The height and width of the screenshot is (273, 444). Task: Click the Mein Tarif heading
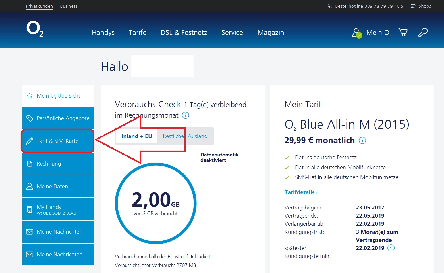coord(303,104)
